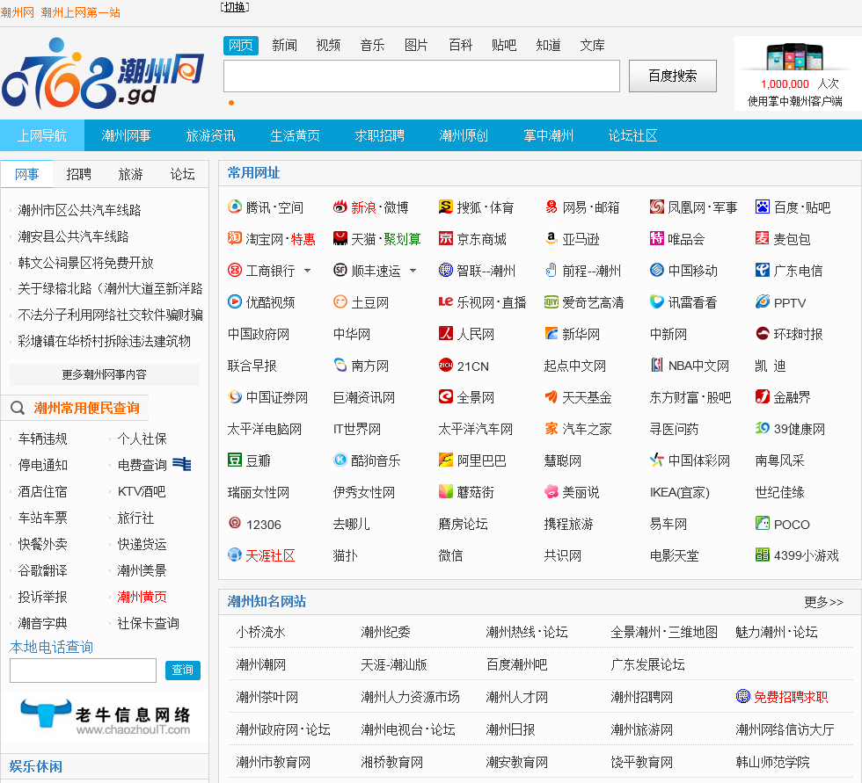Switch to the 招聘 sidebar tab
This screenshot has width=862, height=783.
pyautogui.click(x=78, y=174)
